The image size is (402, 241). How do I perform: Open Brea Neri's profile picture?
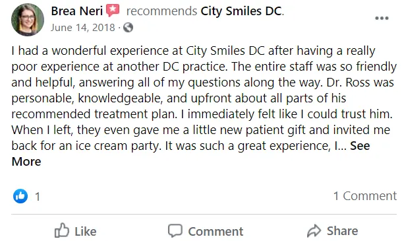pos(28,20)
